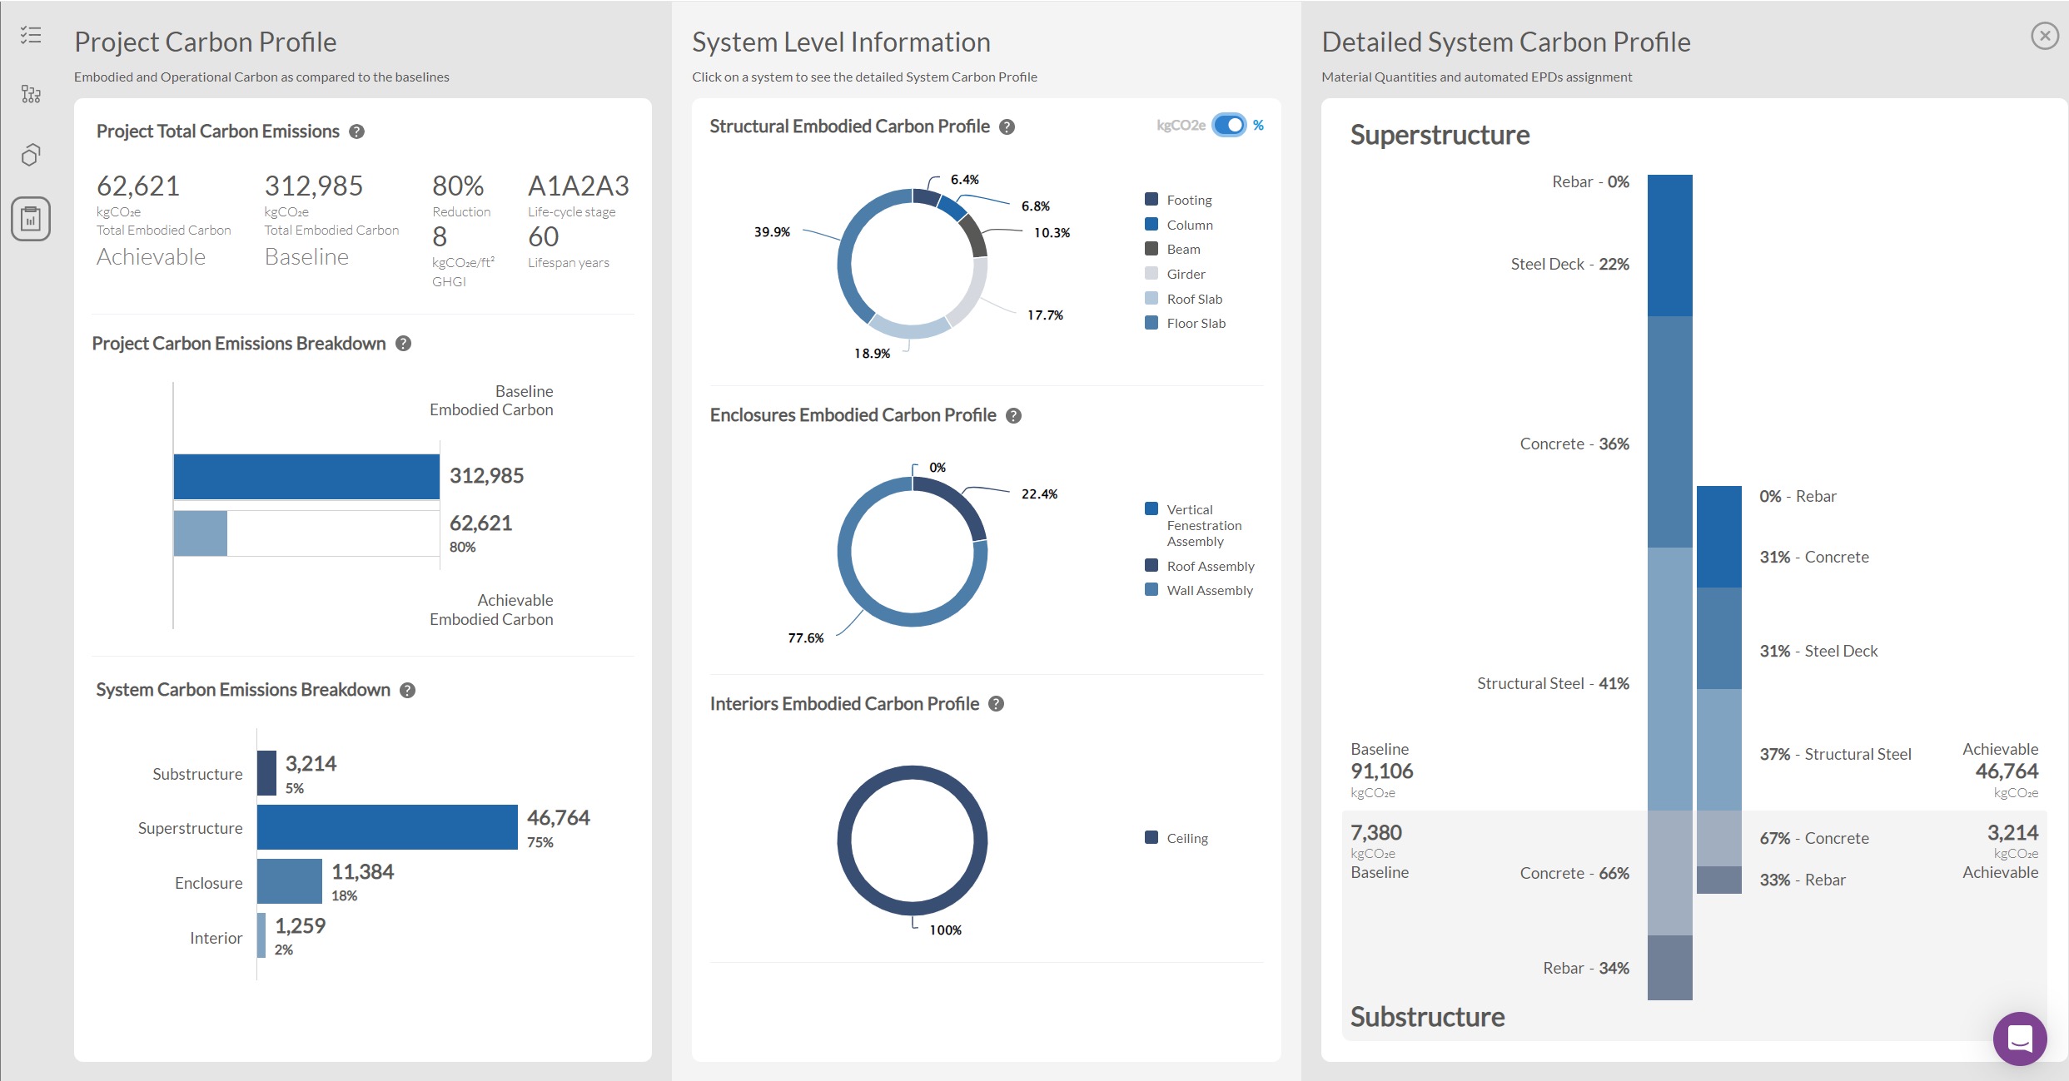
Task: View help for Interiors Embodied Carbon Profile
Action: point(994,703)
